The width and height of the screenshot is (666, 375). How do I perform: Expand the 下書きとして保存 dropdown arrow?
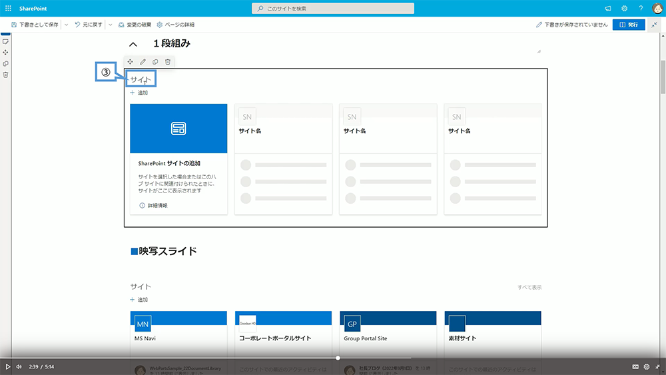point(66,25)
